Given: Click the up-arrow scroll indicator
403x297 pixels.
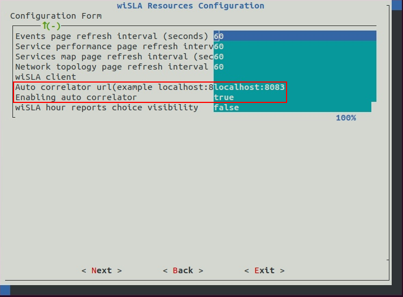Looking at the screenshot, I should click(x=51, y=25).
